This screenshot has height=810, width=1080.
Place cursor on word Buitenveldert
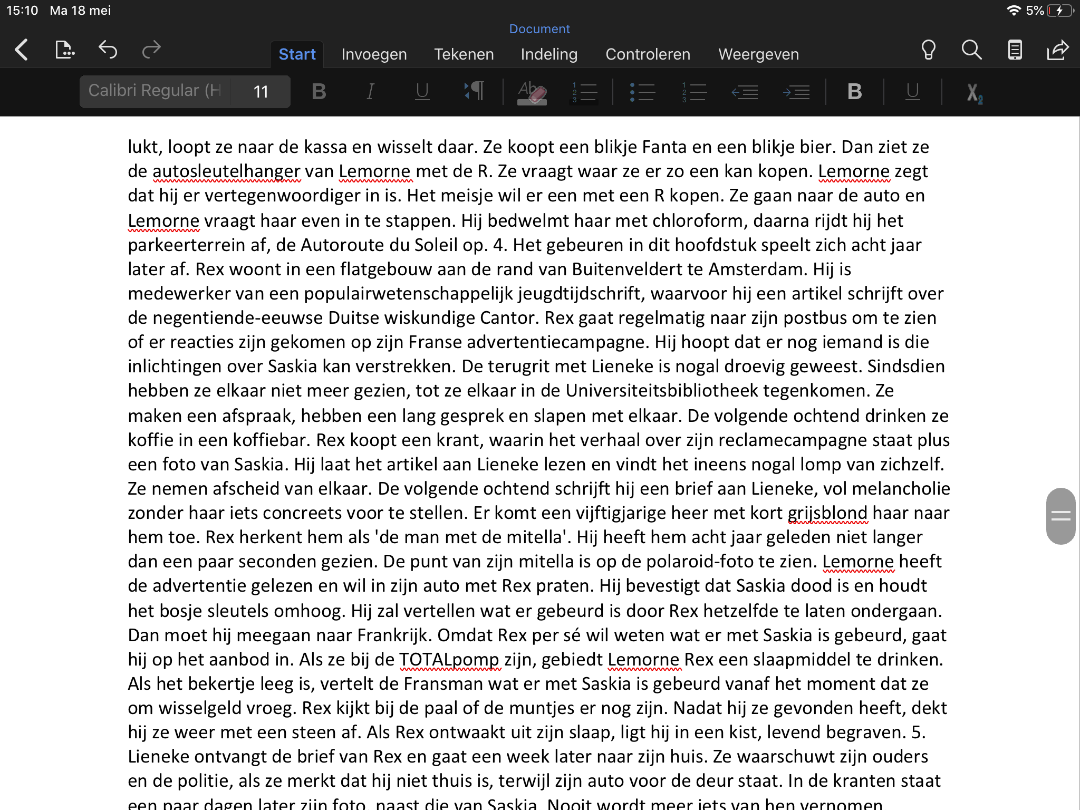click(x=627, y=269)
